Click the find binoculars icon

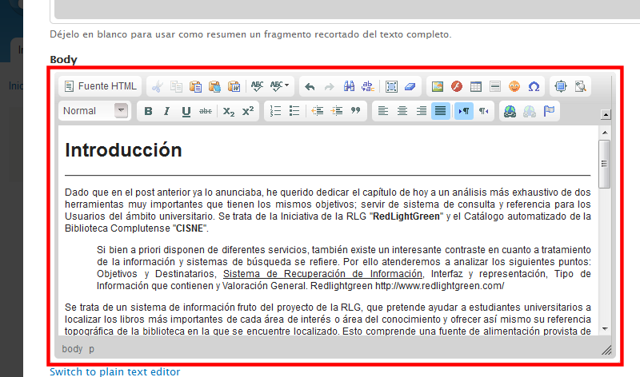[349, 86]
